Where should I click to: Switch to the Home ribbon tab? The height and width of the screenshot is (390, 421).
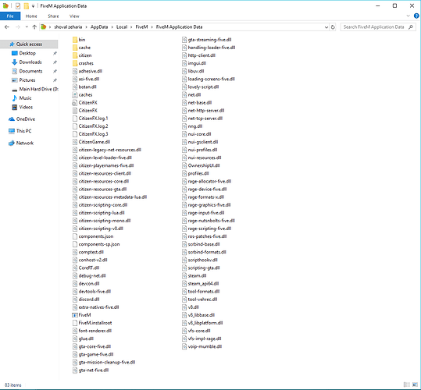tap(31, 16)
